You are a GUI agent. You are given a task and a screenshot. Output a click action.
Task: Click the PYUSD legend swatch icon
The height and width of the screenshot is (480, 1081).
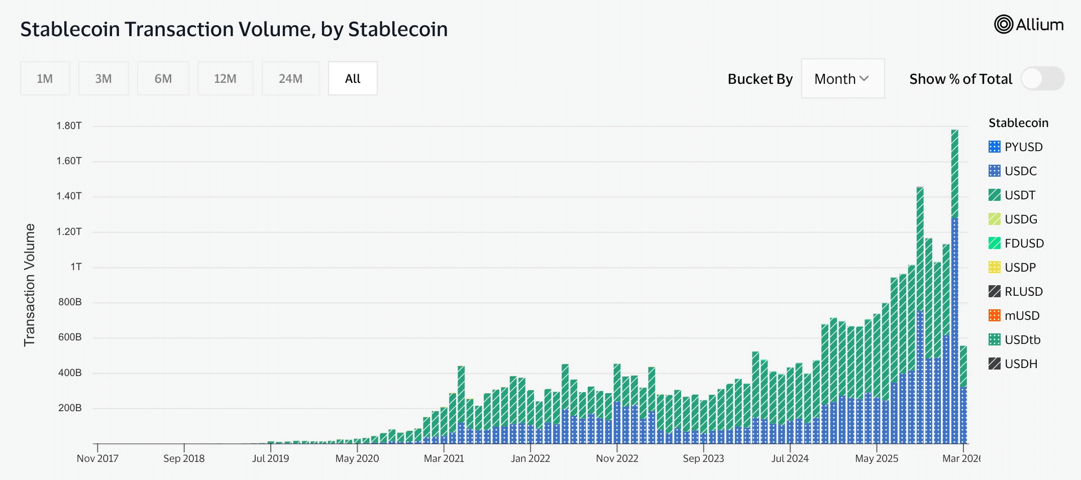coord(994,147)
